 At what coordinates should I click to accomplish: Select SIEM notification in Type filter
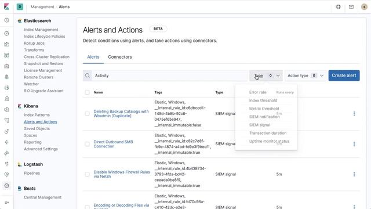[264, 117]
